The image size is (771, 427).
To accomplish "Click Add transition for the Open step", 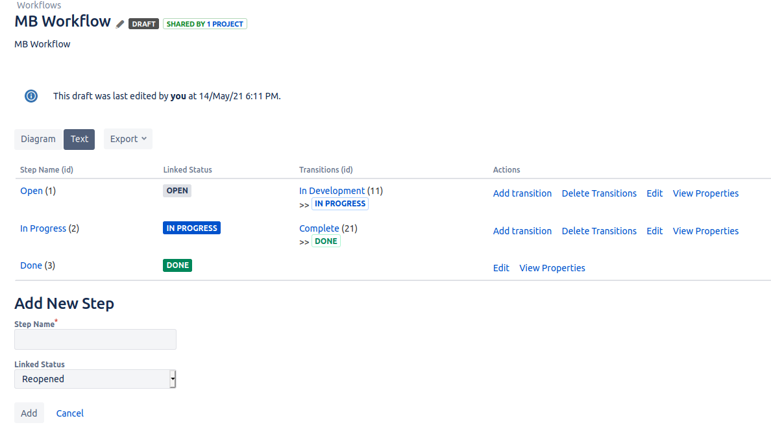I will tap(522, 193).
